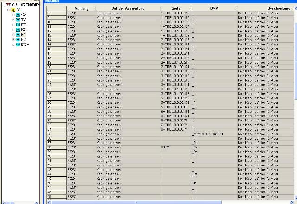
Task: Select the ED label in the tree
Action: (x=24, y=25)
